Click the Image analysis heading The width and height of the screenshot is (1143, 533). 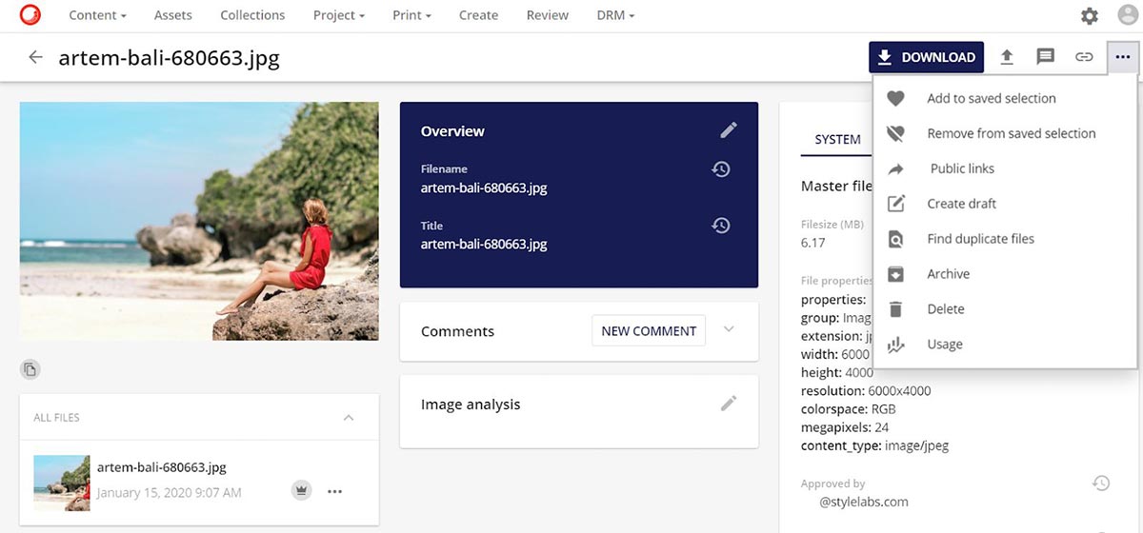(x=471, y=405)
